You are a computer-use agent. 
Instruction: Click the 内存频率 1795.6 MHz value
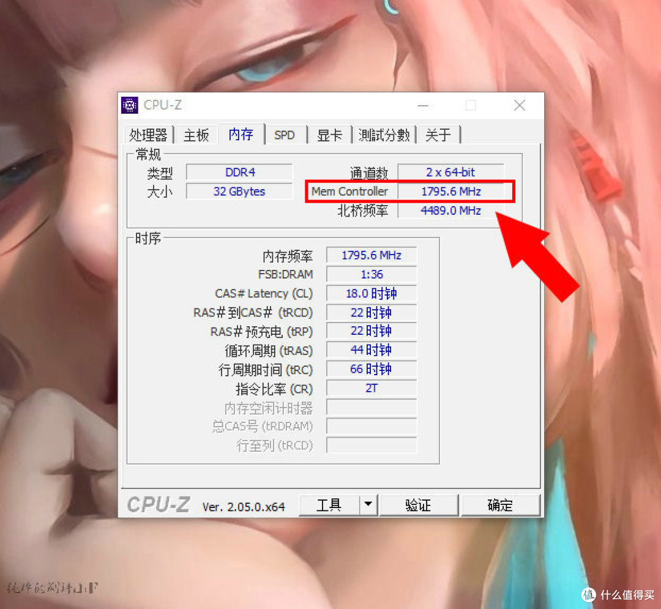pos(372,255)
